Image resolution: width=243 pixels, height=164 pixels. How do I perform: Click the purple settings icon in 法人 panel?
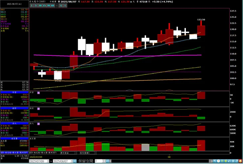[x=38, y=124]
